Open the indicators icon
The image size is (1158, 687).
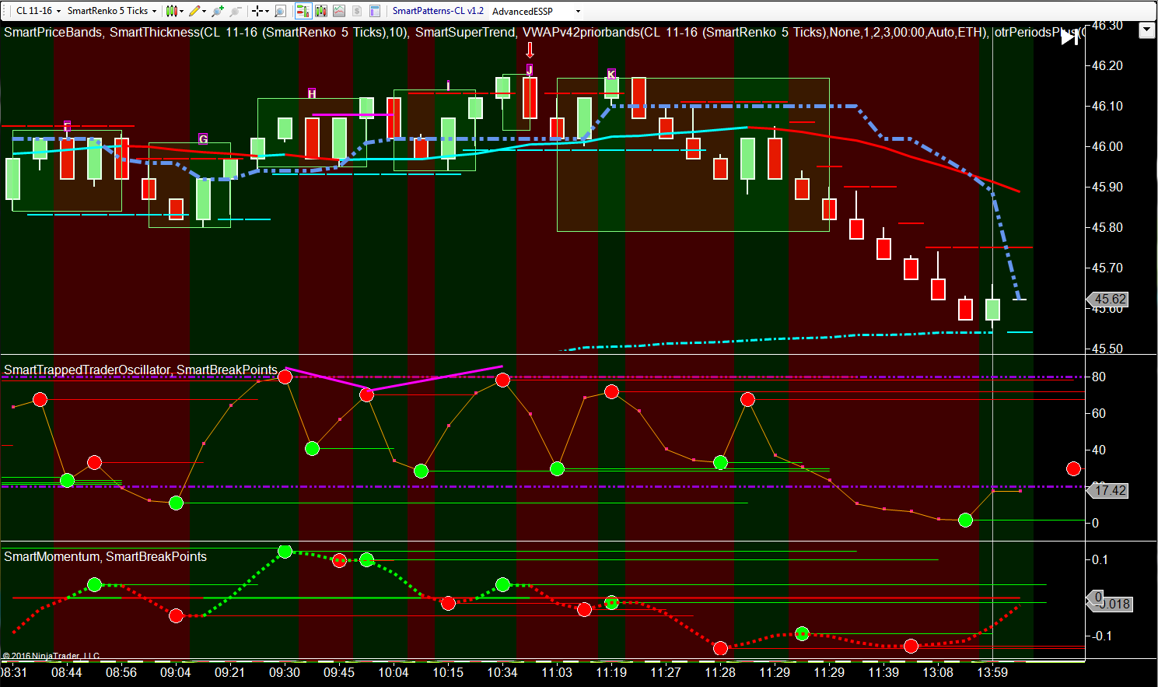(x=339, y=11)
